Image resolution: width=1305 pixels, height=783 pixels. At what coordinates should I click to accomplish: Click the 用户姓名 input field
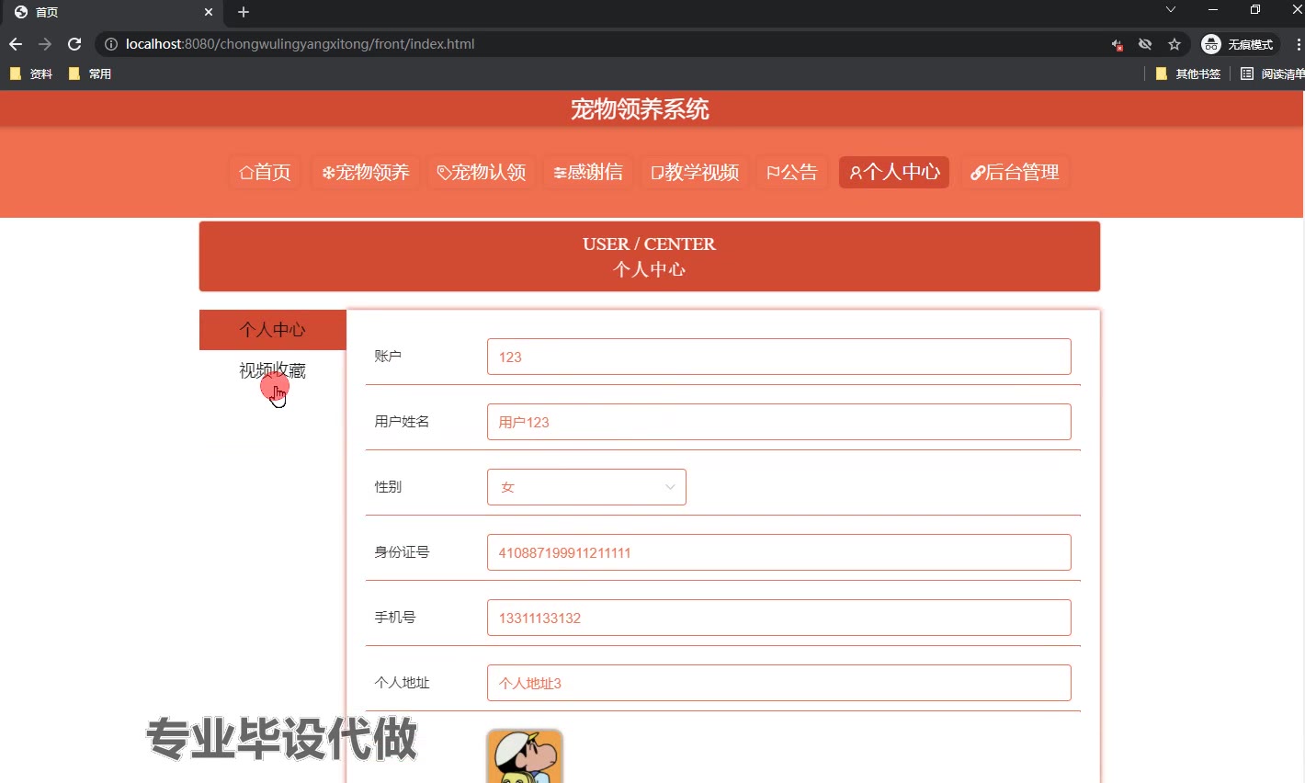[779, 422]
